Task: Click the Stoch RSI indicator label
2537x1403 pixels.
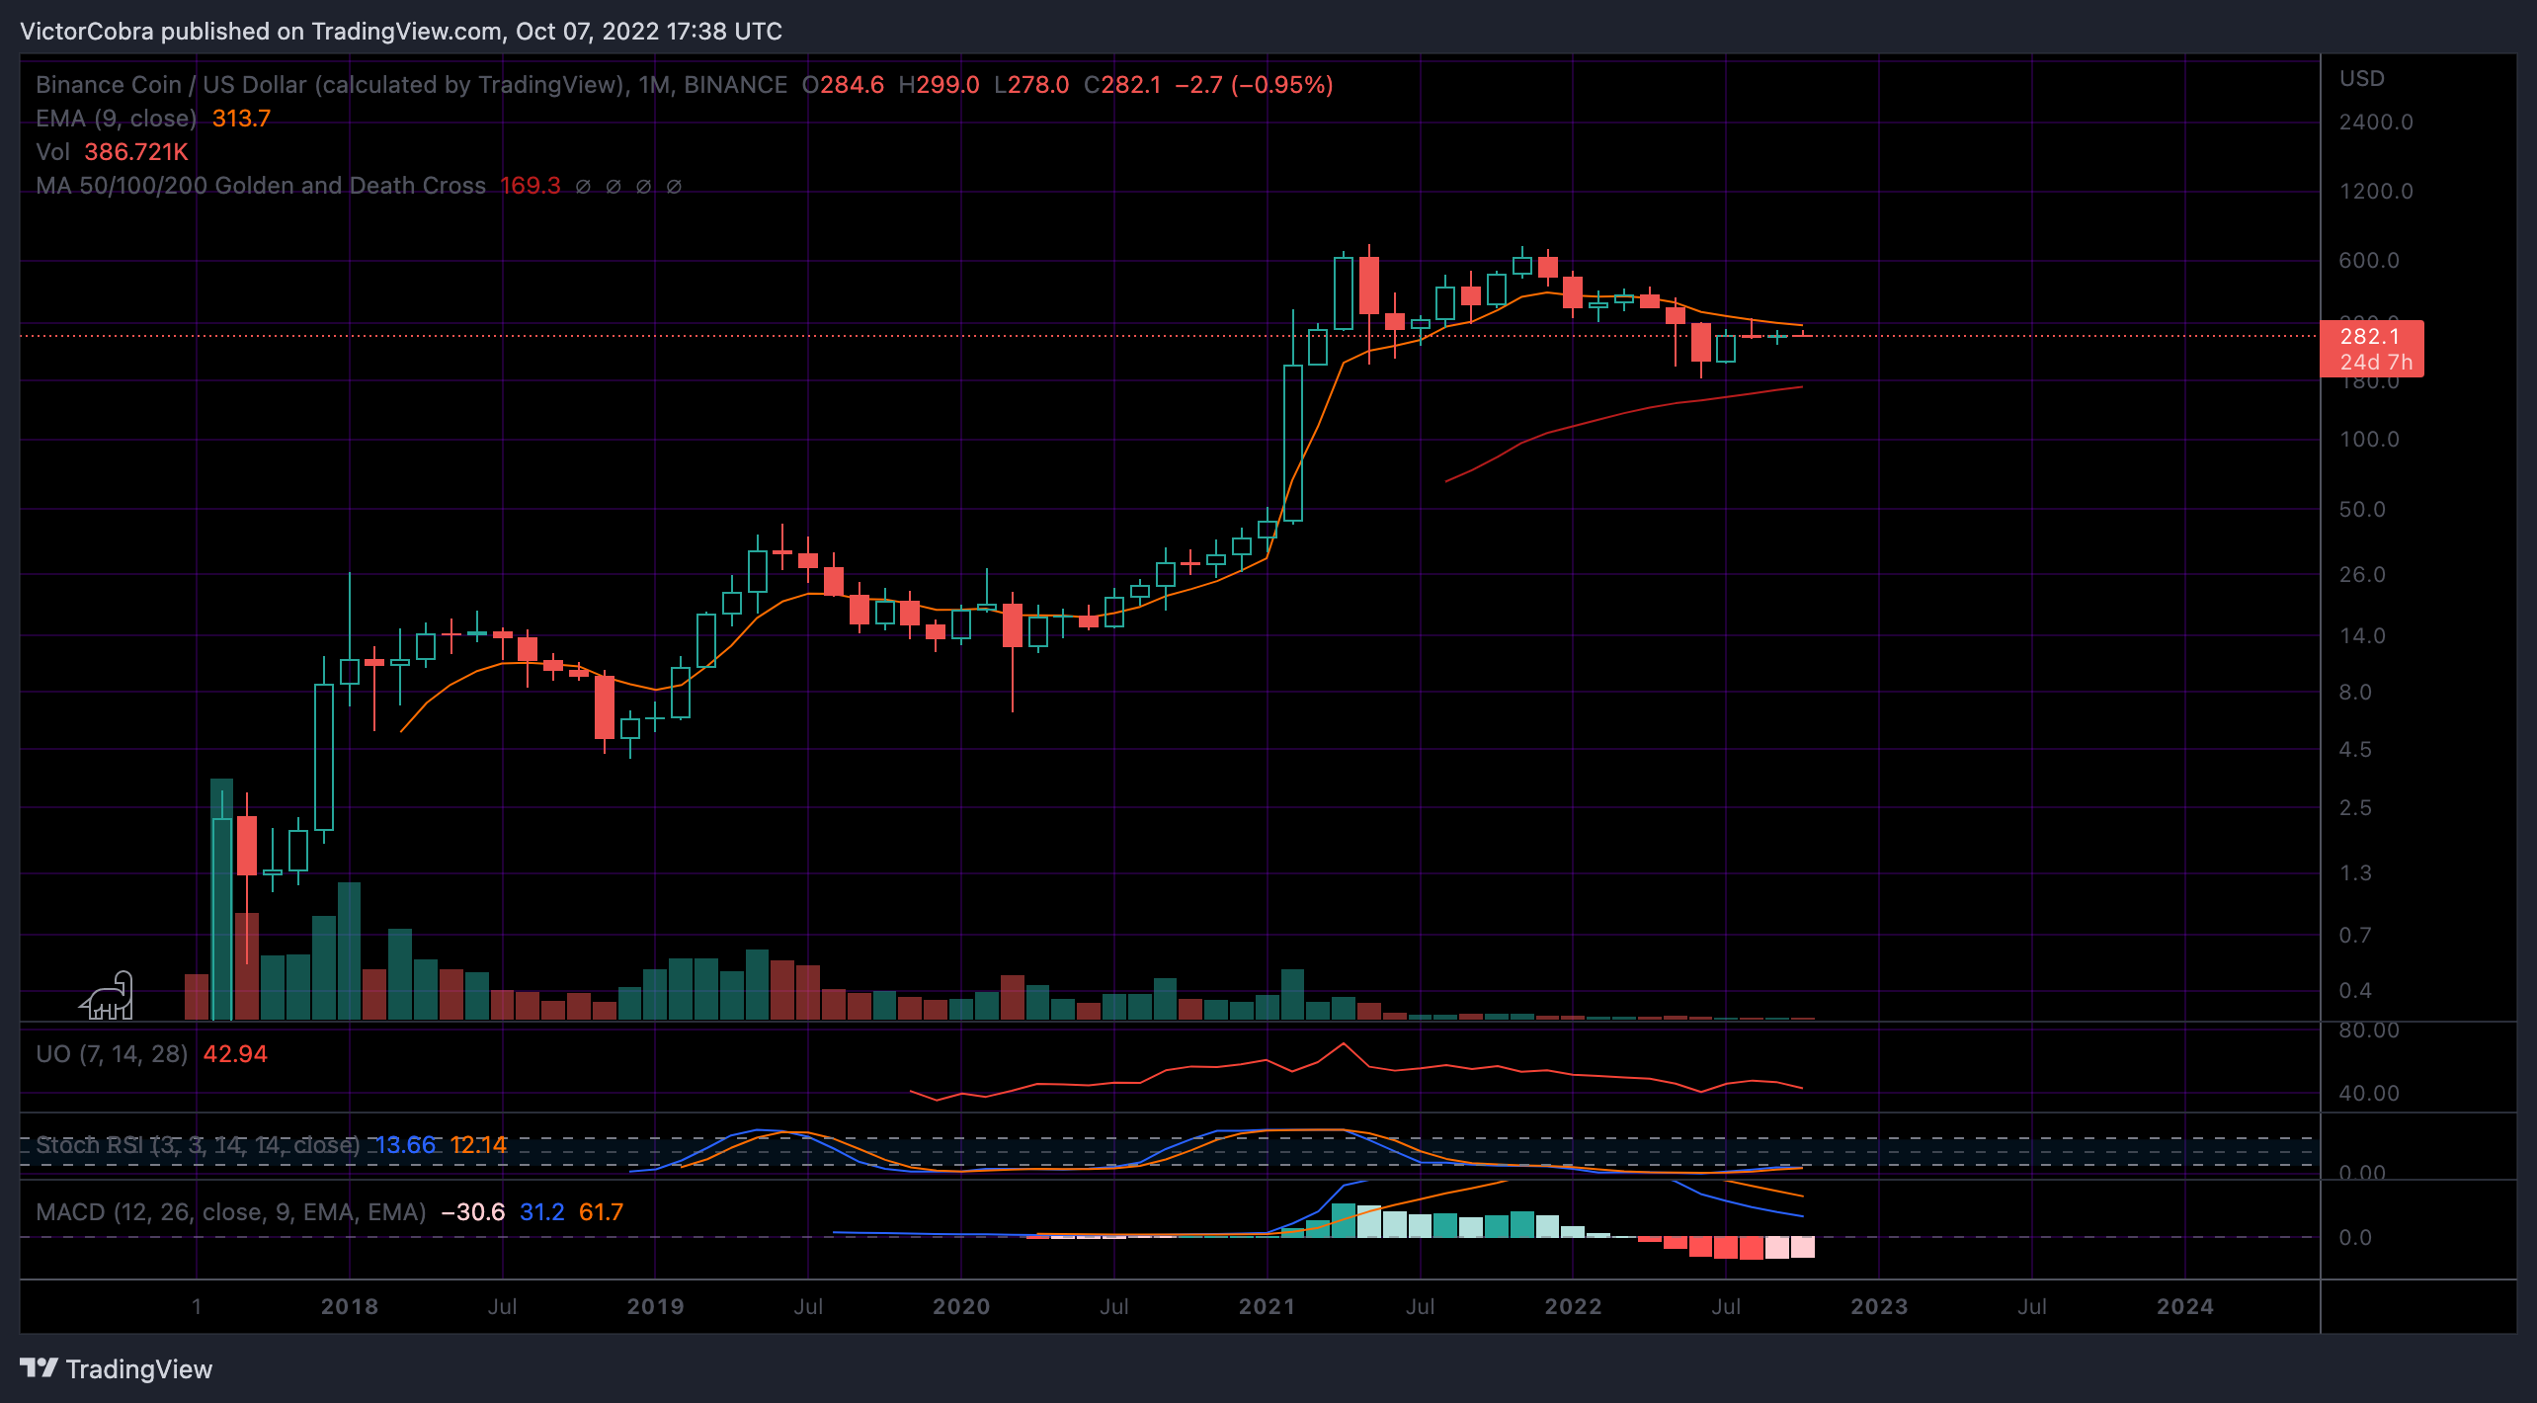Action: pos(198,1145)
